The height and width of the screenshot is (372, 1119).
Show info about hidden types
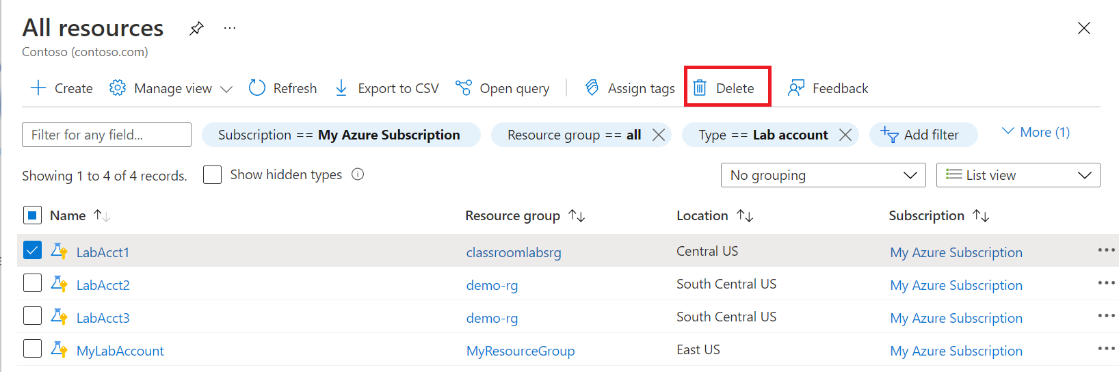tap(358, 174)
